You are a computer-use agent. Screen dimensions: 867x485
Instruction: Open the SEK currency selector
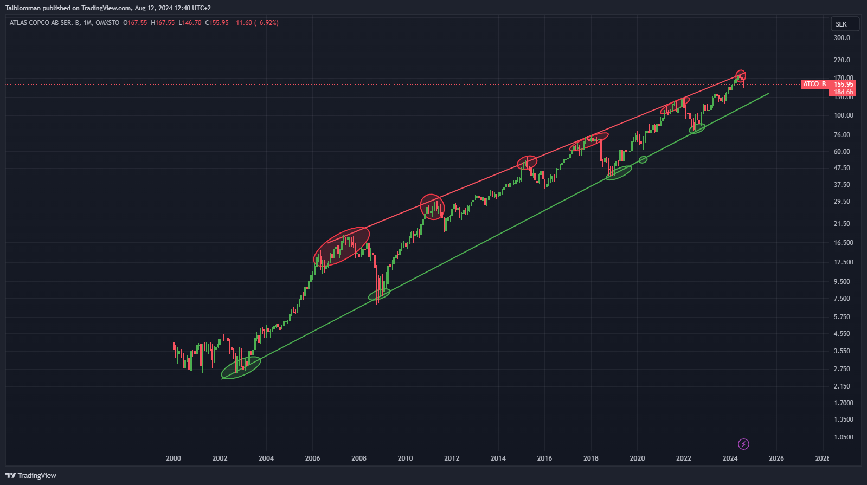(845, 24)
